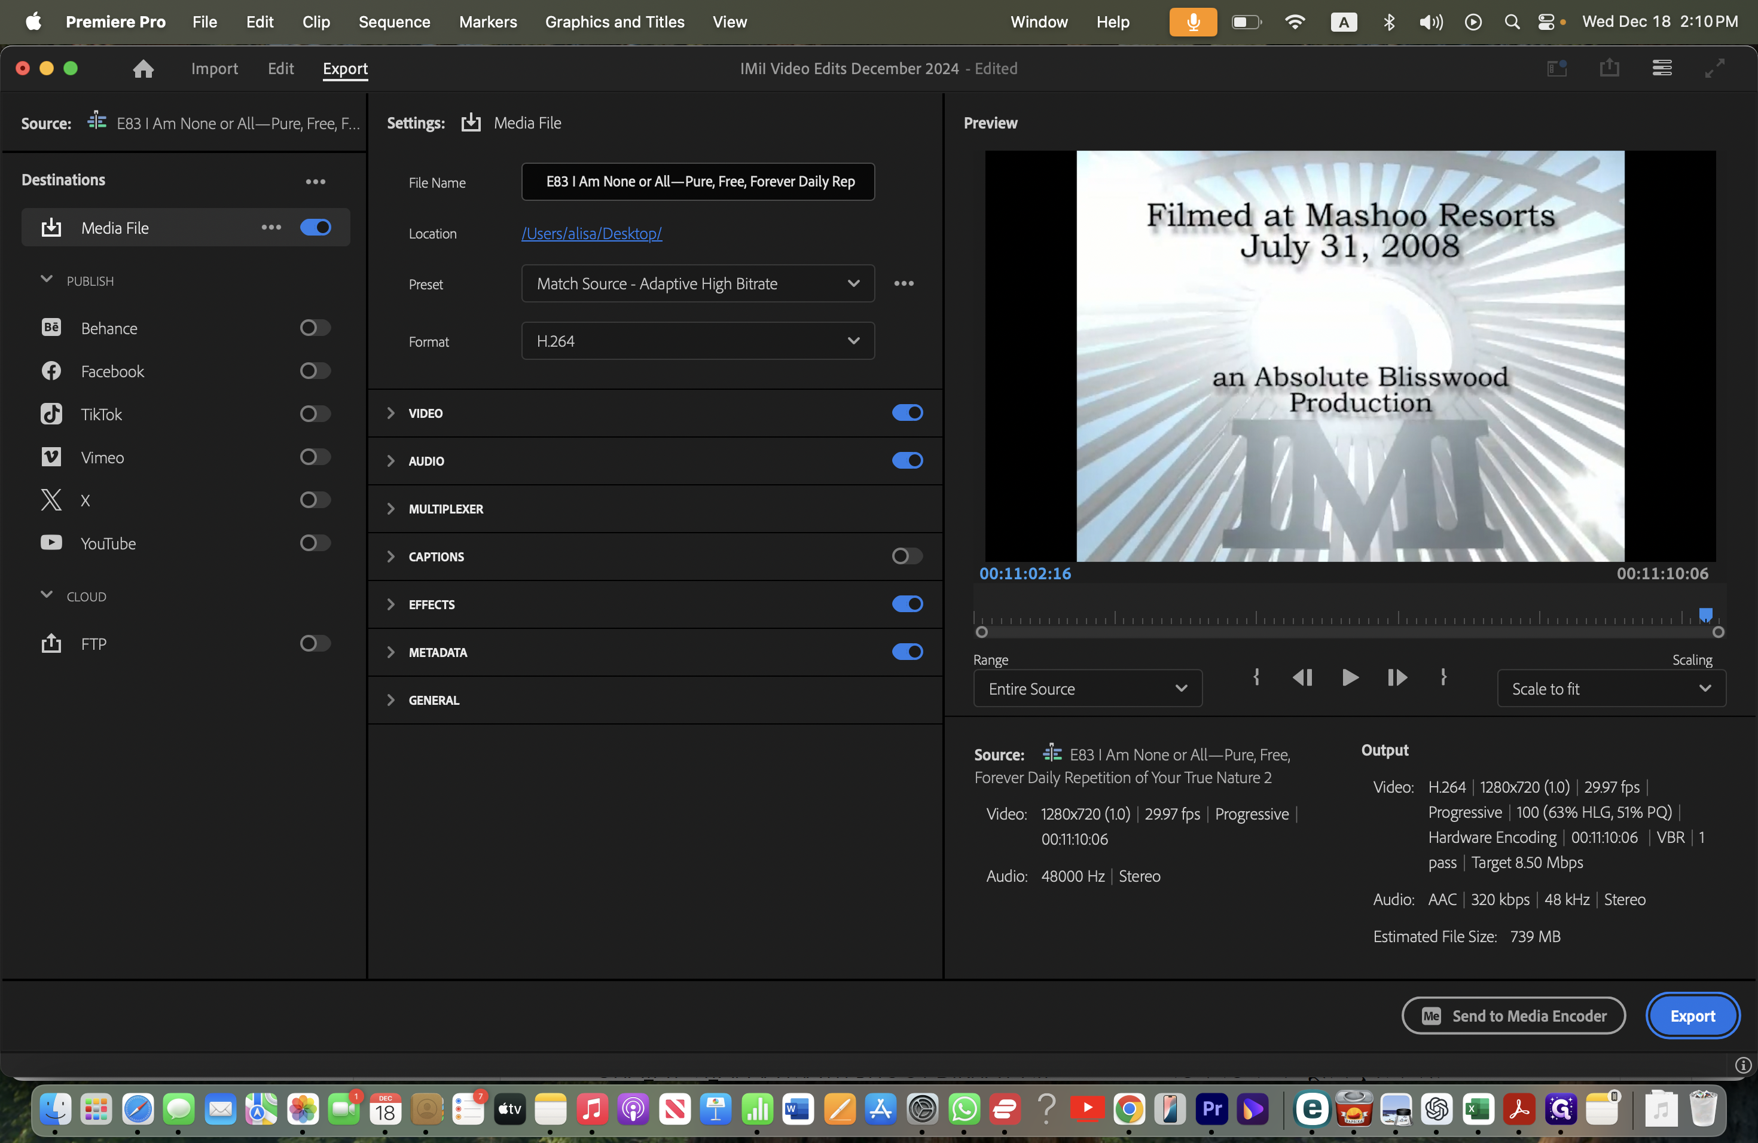Go to the Home screen icon
The width and height of the screenshot is (1758, 1143).
[144, 69]
